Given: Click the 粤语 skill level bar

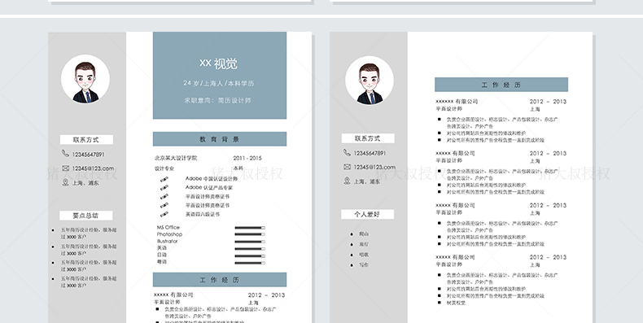Looking at the screenshot, I should (x=250, y=263).
